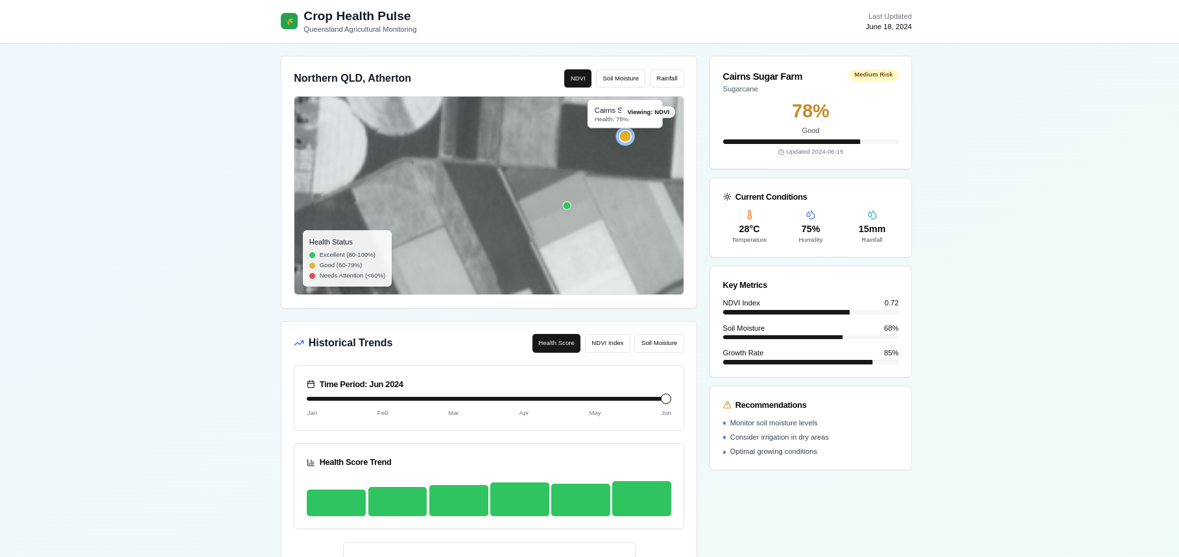Click the Jan label on the time slider
Screen dimensions: 1179x557
[x=312, y=413]
